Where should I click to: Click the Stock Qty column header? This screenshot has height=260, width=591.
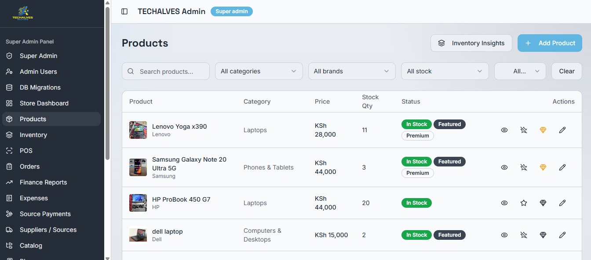point(370,101)
